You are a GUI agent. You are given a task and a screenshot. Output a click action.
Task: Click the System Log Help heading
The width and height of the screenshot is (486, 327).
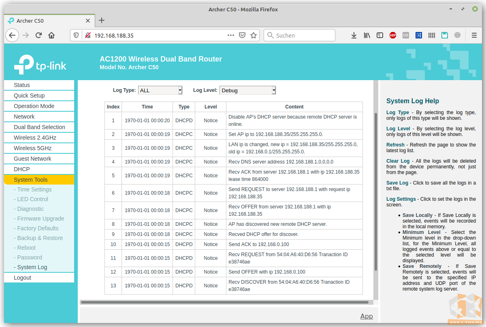pyautogui.click(x=412, y=101)
